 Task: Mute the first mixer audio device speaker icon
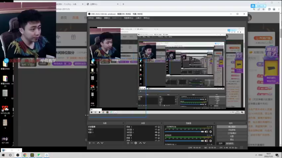206,132
